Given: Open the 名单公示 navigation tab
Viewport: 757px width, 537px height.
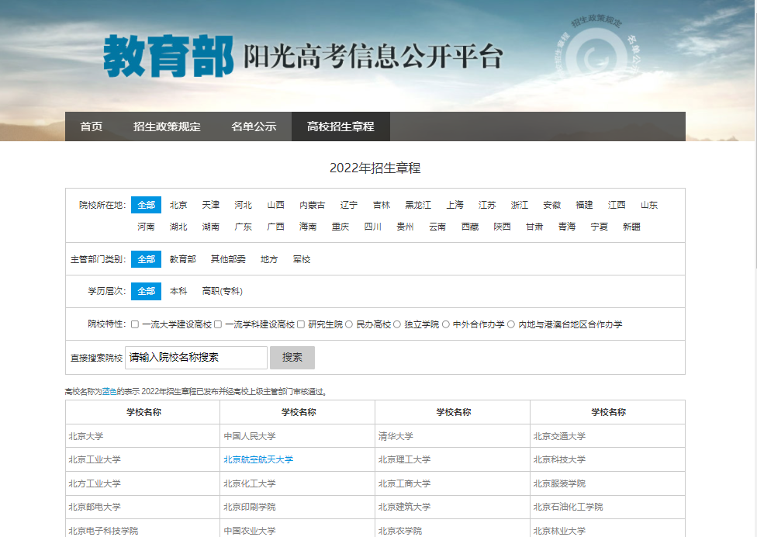Looking at the screenshot, I should click(254, 126).
